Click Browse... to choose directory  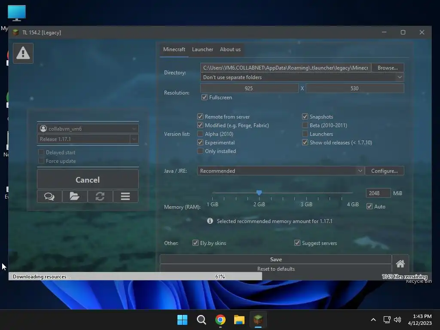(x=388, y=67)
